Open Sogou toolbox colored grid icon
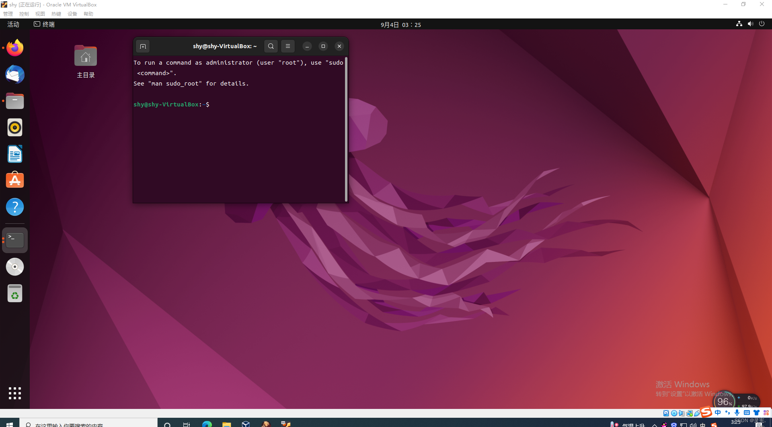772x427 pixels. click(x=766, y=413)
